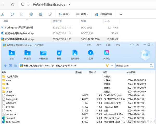Click 全部解压缩 extract all button
156x124 pixels.
tap(103, 14)
